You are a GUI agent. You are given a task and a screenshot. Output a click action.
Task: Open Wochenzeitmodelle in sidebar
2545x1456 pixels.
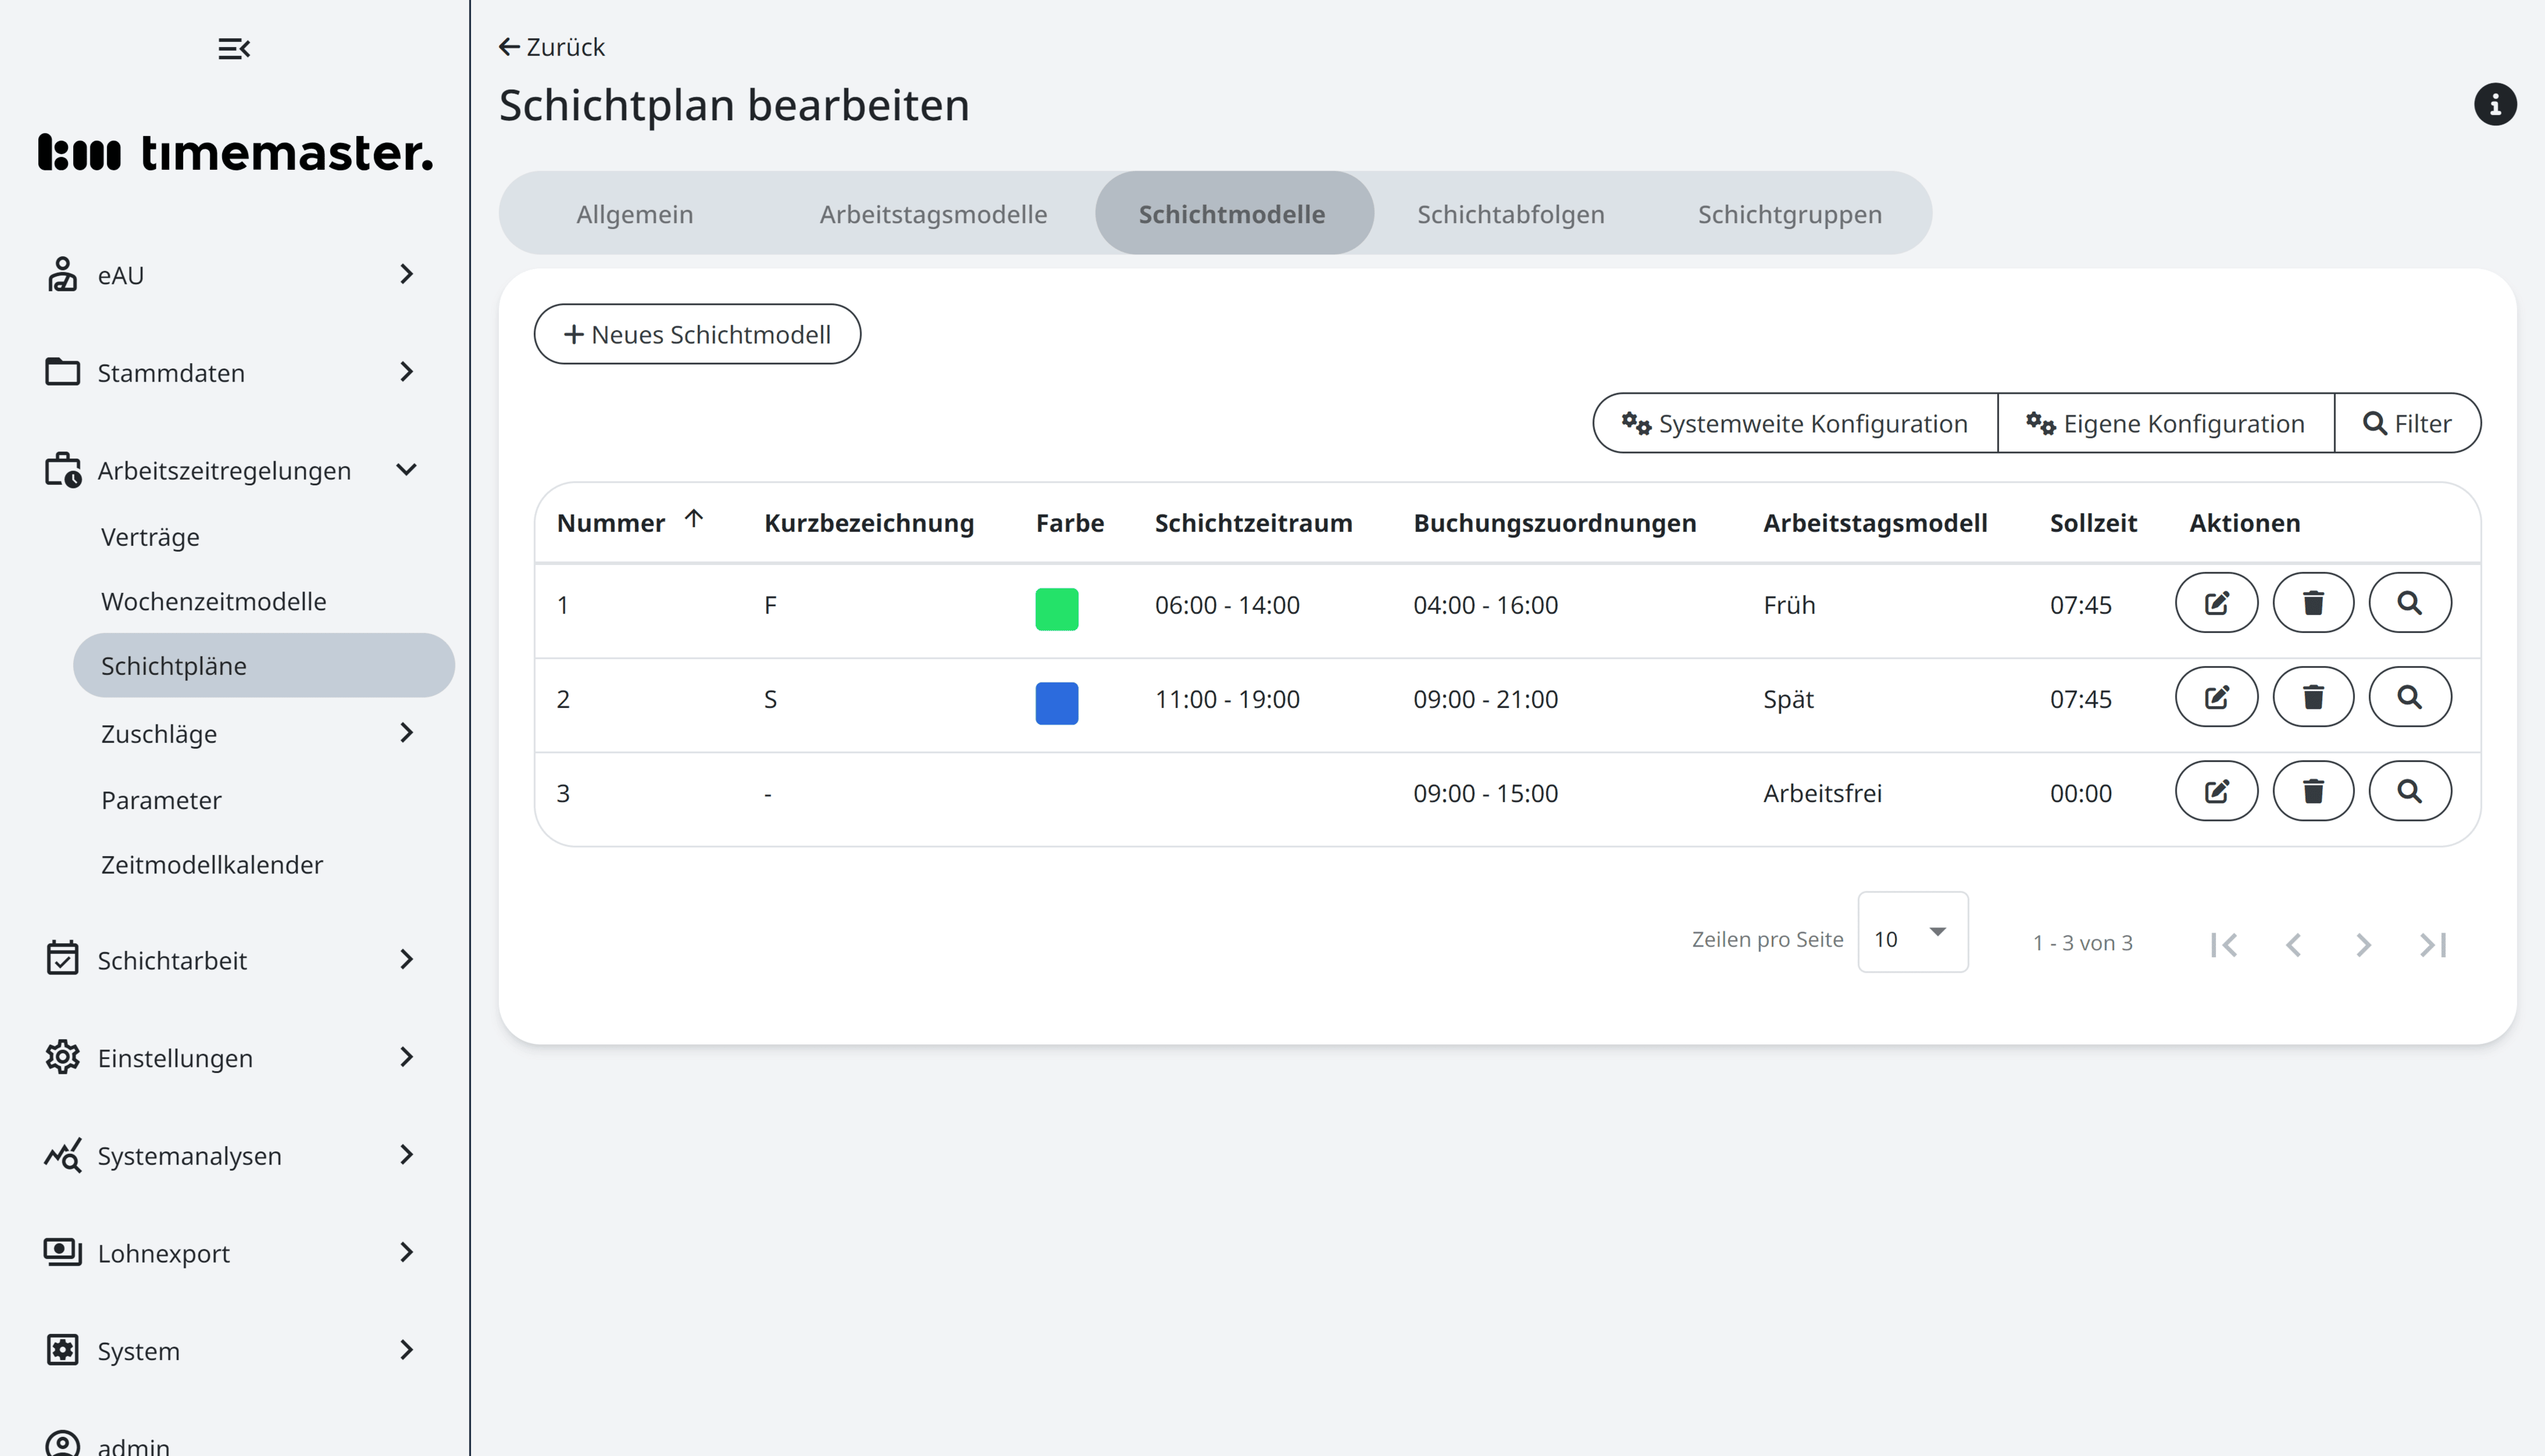pos(213,601)
